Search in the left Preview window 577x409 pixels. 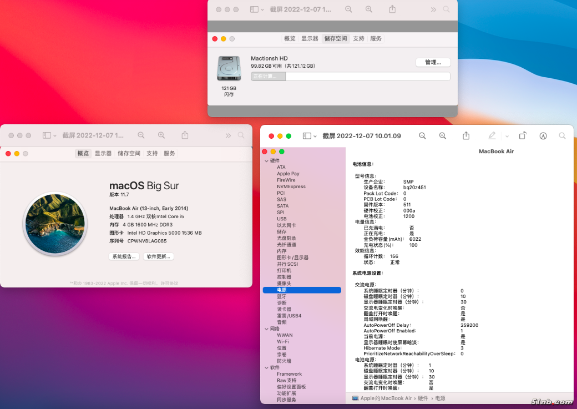click(241, 135)
